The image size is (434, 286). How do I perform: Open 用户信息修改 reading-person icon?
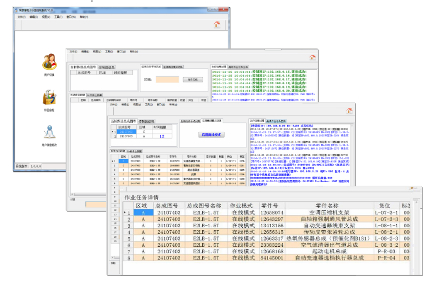[x=49, y=132]
